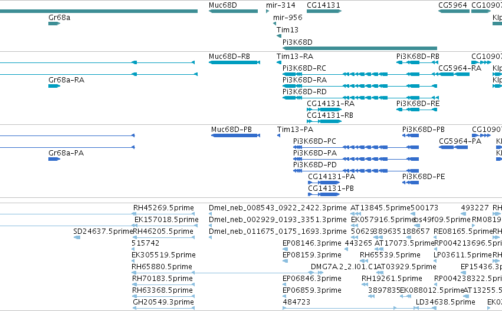Viewport: 502px width, 311px height.
Task: Click the 515742 EST label
Action: (145, 244)
